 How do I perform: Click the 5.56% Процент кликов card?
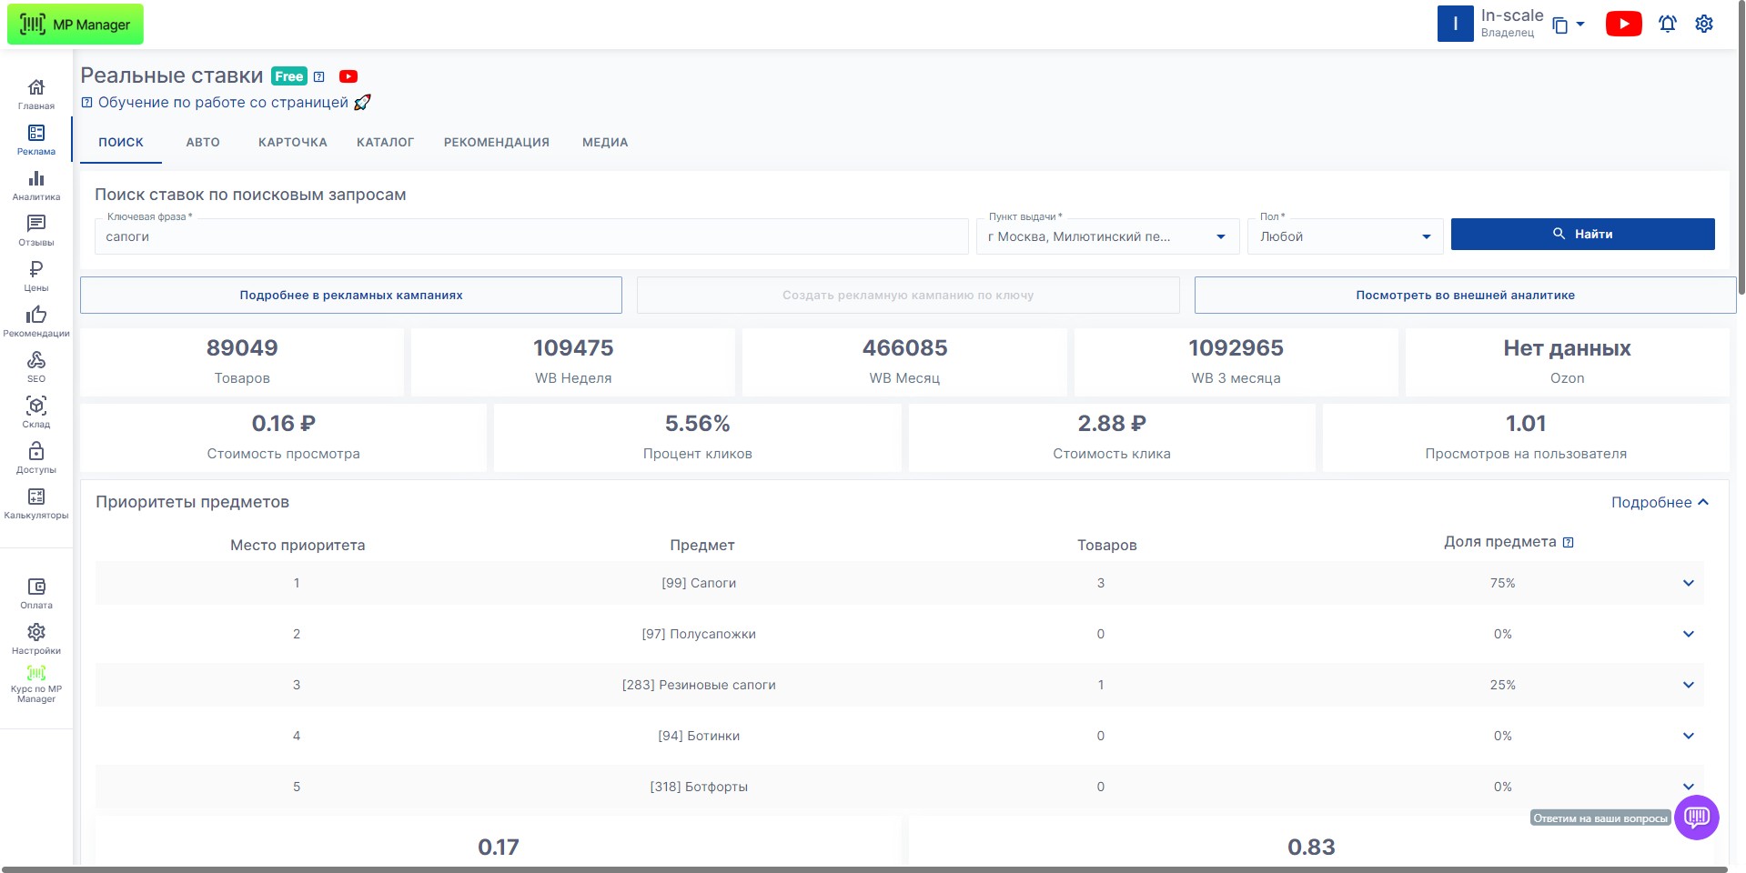[x=697, y=437]
